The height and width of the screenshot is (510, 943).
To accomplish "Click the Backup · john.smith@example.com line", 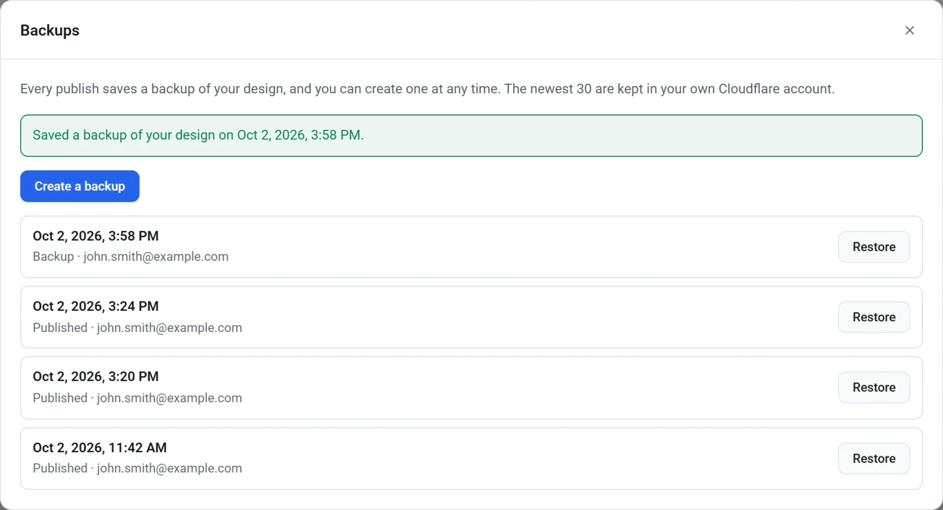I will coord(131,256).
